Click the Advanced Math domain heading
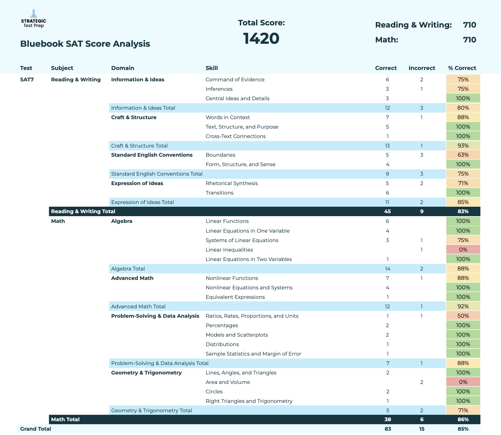Viewport: 501px width, 435px height. point(132,278)
